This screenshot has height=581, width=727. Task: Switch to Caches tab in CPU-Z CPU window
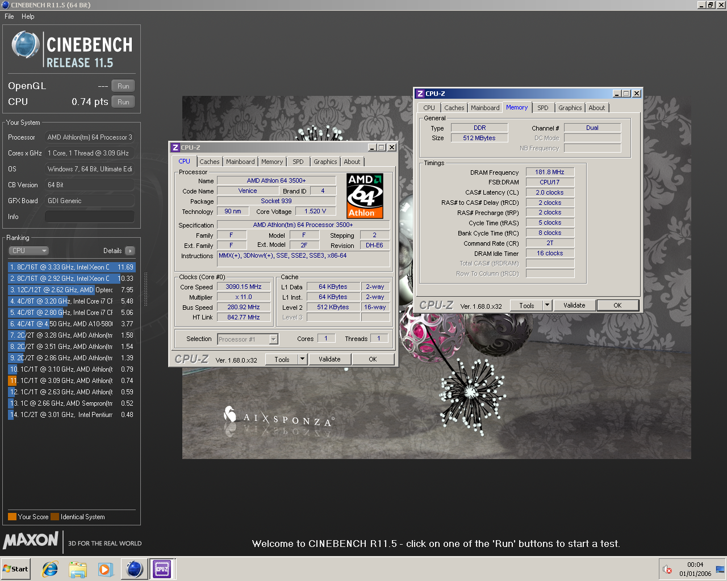click(210, 162)
